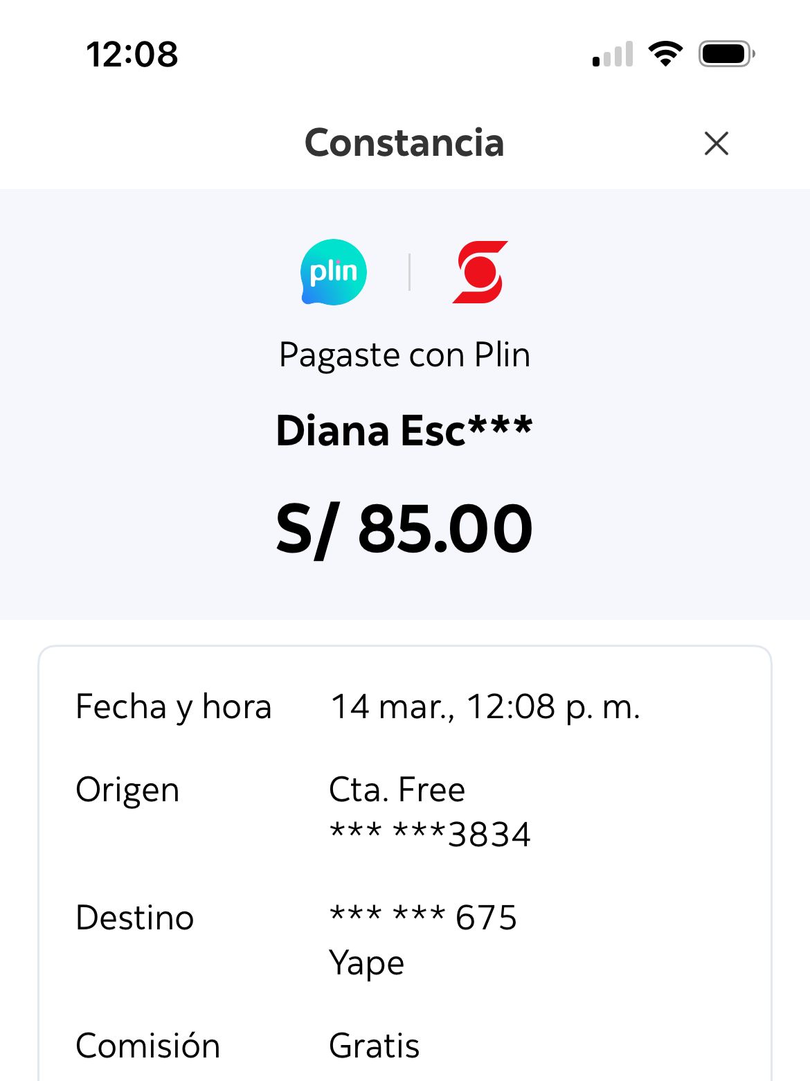Tap the Gratis commission value
This screenshot has width=810, height=1081.
click(x=374, y=1046)
